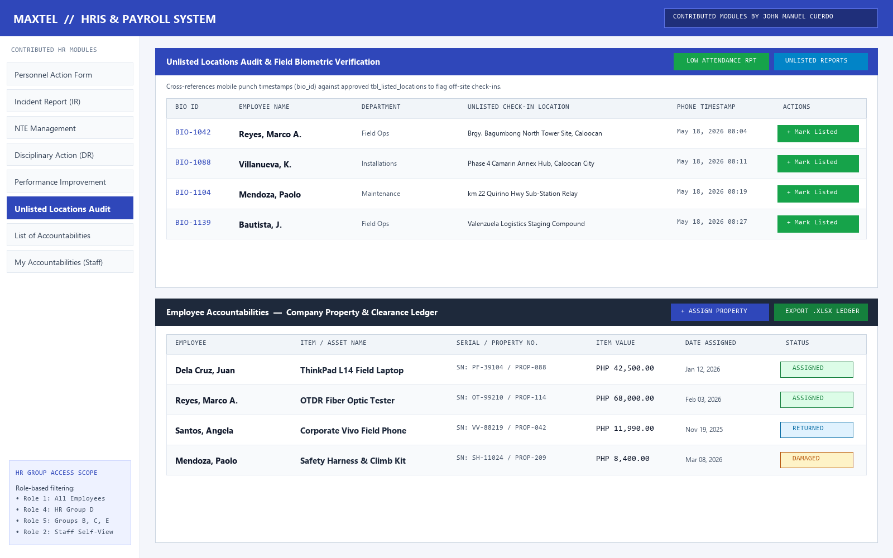Click ASSIGNED status for OTDR Fiber Optic Tester

(x=817, y=400)
